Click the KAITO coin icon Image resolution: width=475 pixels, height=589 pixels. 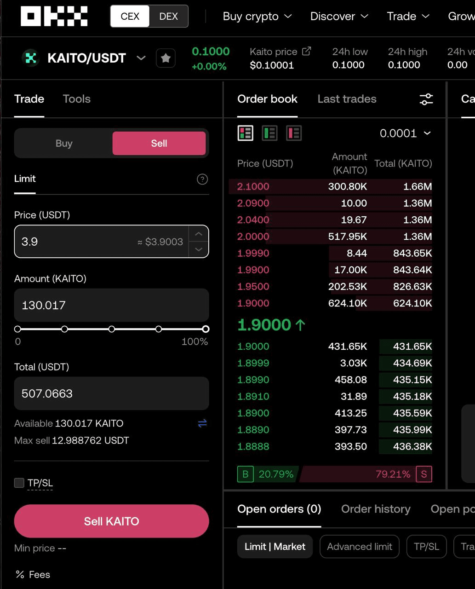31,58
